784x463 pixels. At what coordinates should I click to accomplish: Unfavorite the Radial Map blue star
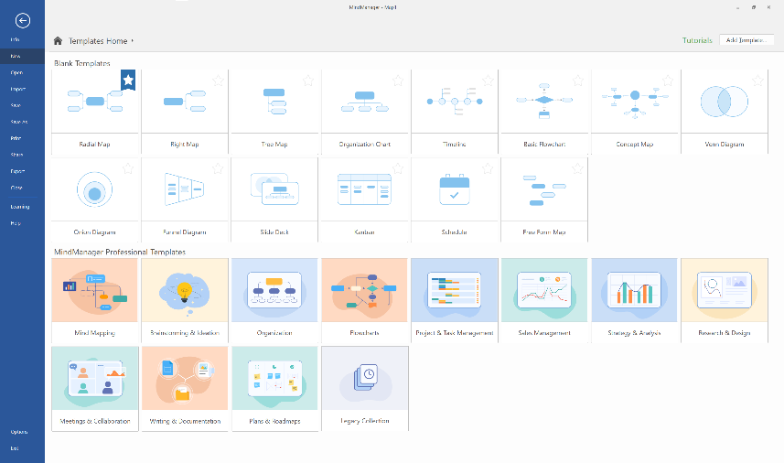pyautogui.click(x=128, y=81)
